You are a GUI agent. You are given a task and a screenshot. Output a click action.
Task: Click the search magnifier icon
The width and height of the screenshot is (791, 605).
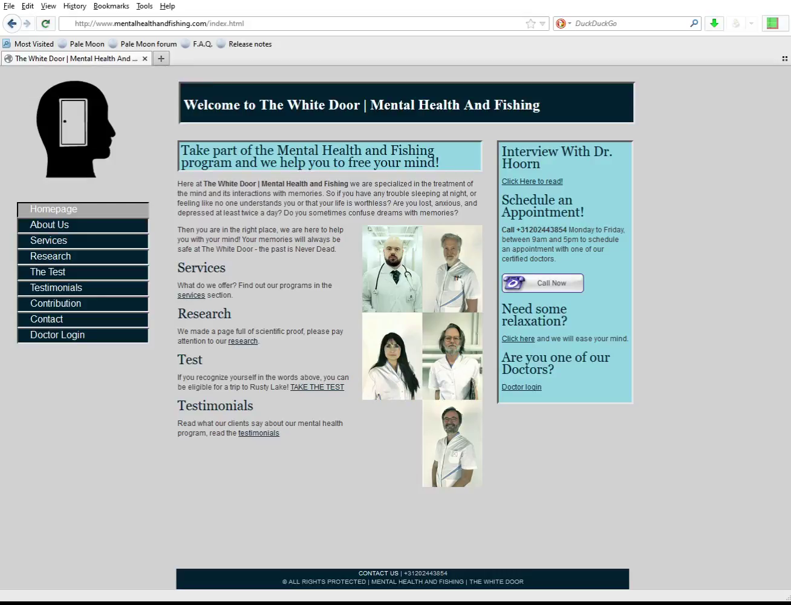pos(694,24)
